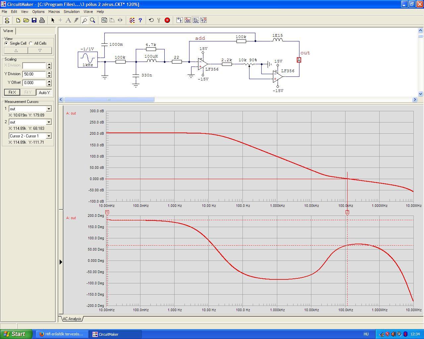Screen dimensions: 424x339
Task: Click the Mirror toolbar icon
Action: coord(120,20)
